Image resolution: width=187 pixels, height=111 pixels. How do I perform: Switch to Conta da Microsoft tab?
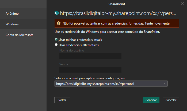point(23,35)
